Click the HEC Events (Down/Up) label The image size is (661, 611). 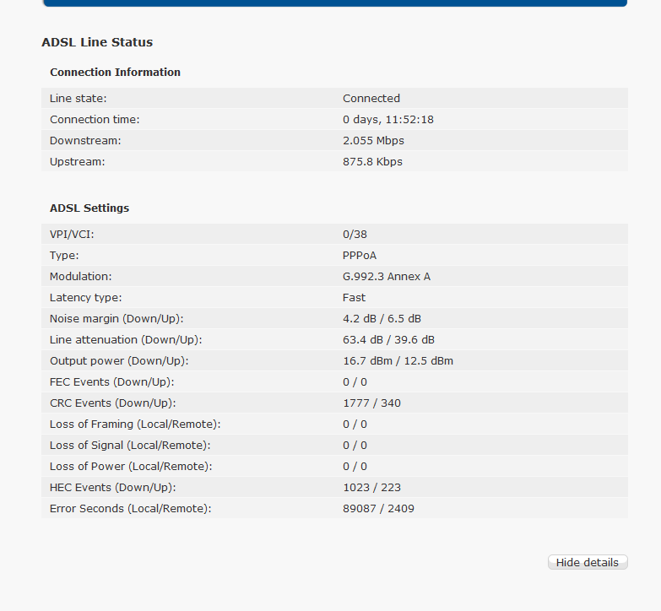[112, 487]
